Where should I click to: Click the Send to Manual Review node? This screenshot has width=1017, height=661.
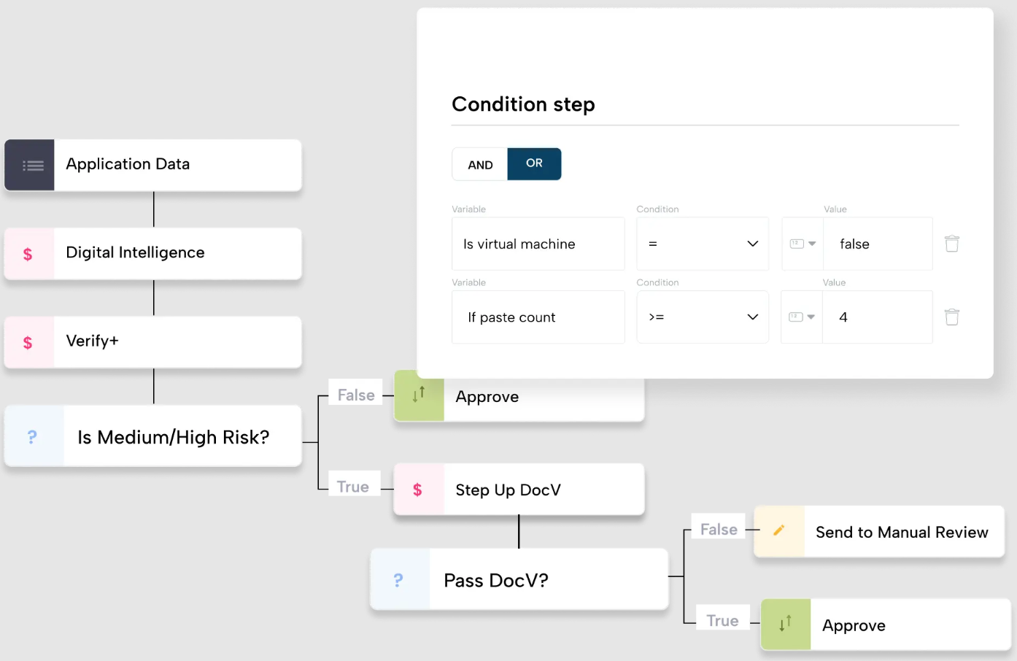coord(902,531)
